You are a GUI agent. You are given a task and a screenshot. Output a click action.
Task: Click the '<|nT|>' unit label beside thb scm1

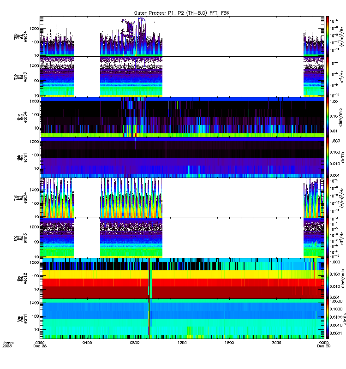[x=342, y=157]
